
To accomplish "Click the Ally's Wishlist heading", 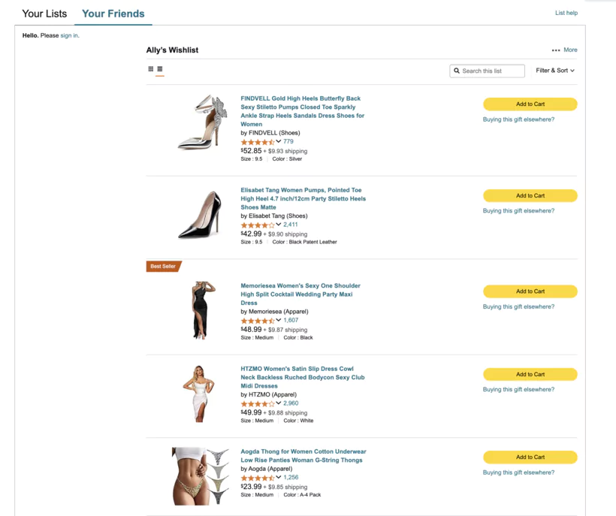I will 172,50.
